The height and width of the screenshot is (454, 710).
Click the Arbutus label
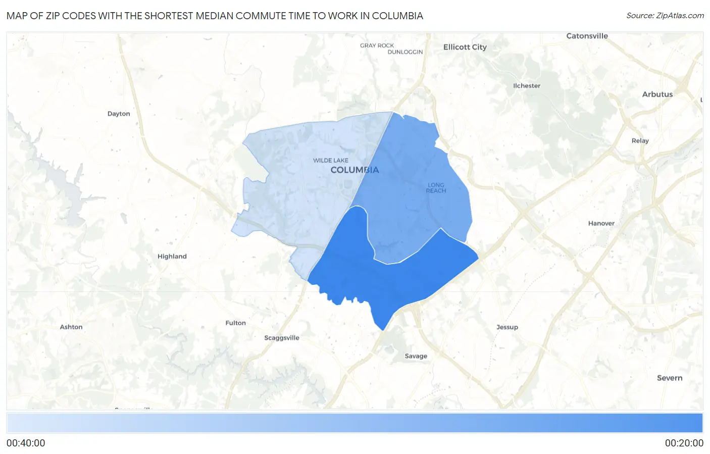point(657,94)
